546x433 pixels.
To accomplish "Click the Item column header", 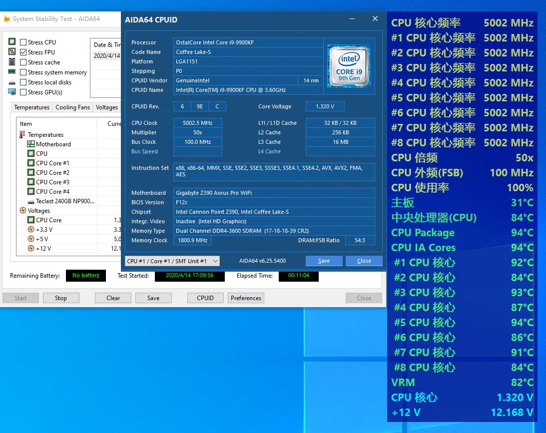I will (56, 123).
